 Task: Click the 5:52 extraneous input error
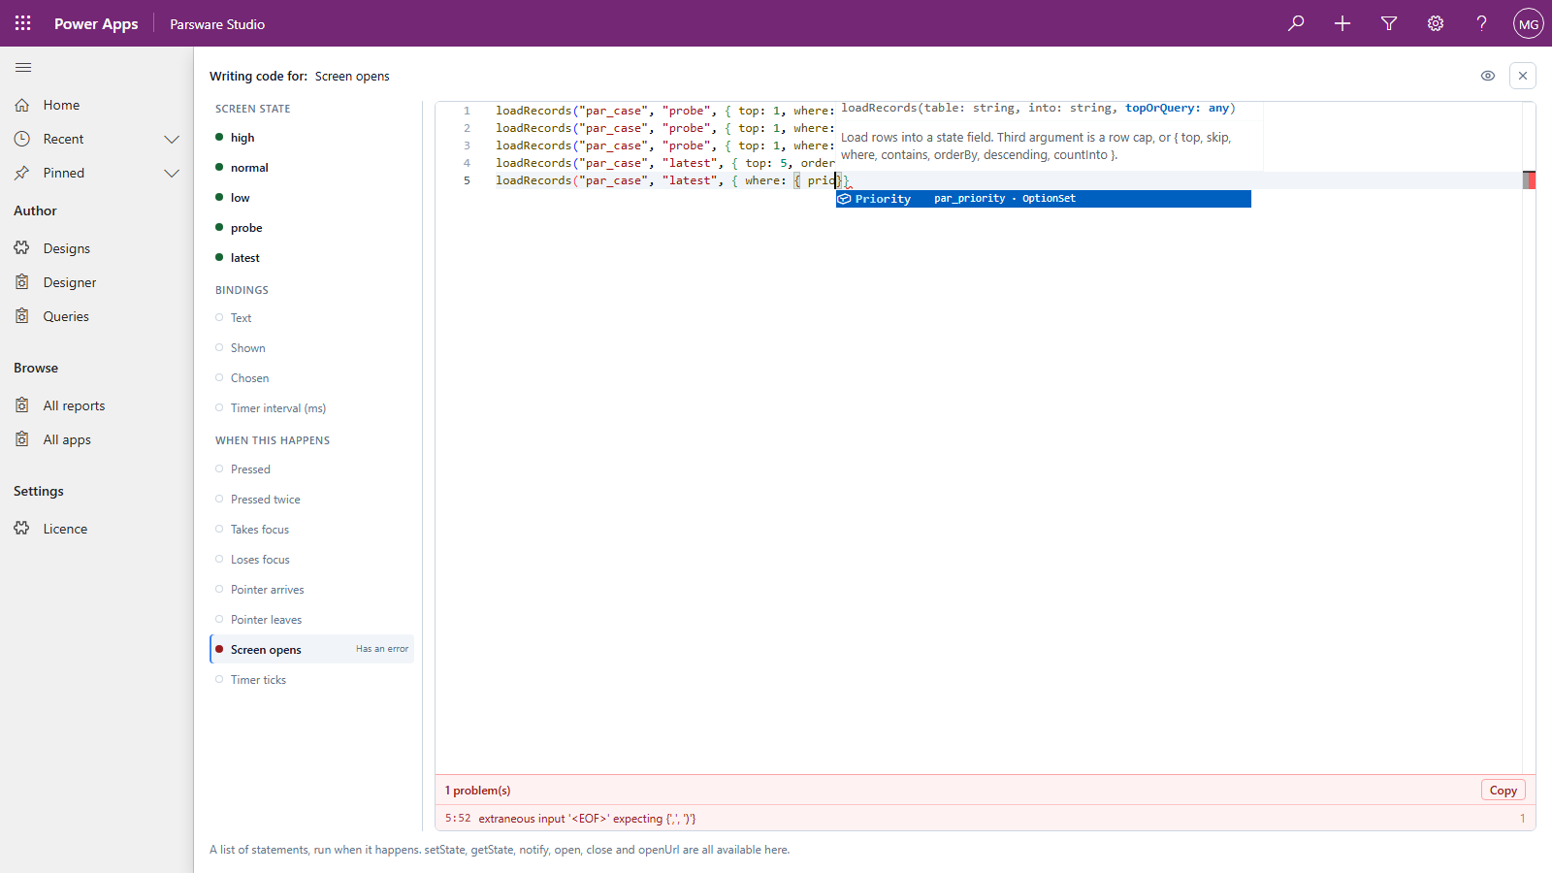coord(986,819)
